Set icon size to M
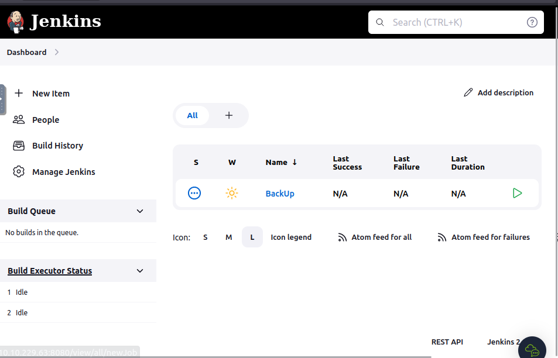This screenshot has width=558, height=358. (x=229, y=237)
